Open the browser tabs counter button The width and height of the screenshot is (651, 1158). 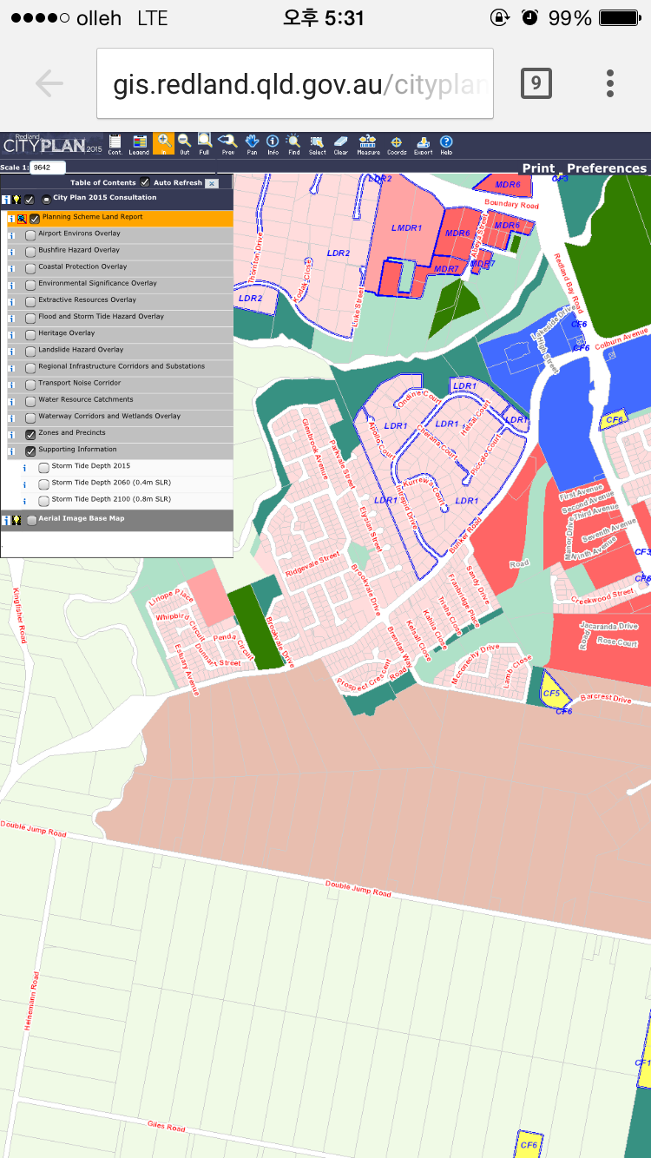(x=536, y=83)
